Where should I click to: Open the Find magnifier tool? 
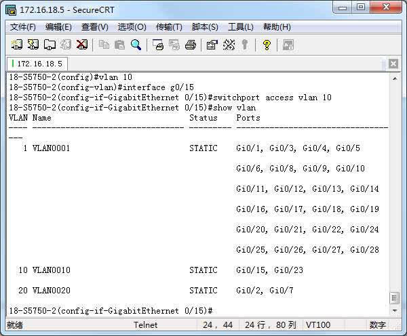point(136,45)
